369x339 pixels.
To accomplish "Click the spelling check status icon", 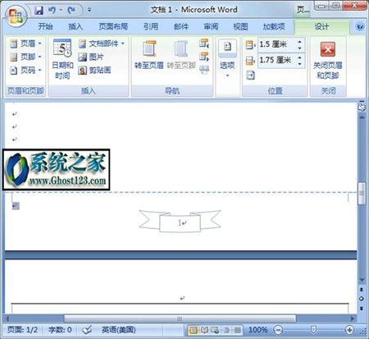I will click(87, 330).
